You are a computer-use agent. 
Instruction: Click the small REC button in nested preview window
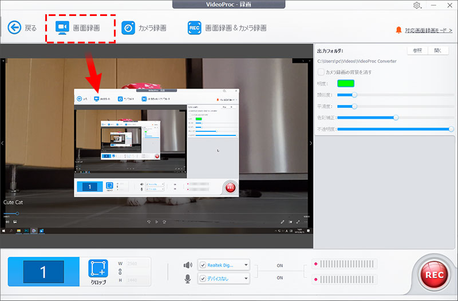[x=231, y=188]
